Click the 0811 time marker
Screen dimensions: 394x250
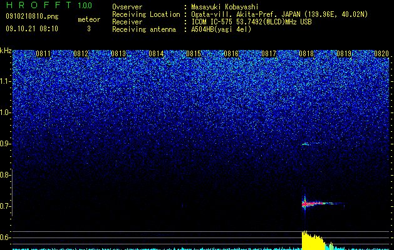point(43,54)
